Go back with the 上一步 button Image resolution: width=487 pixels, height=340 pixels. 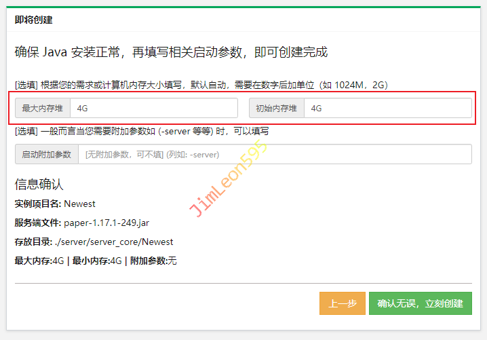[343, 303]
